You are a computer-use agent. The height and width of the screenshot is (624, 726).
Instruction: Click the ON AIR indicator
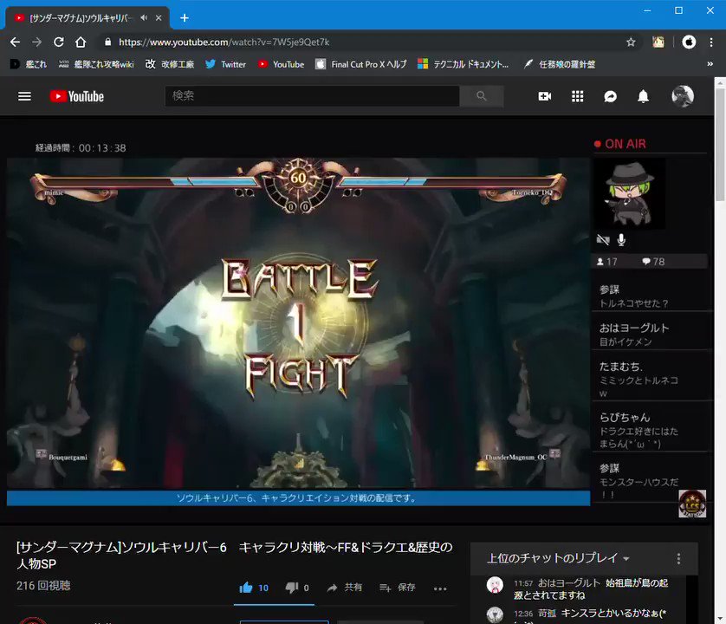click(x=620, y=144)
